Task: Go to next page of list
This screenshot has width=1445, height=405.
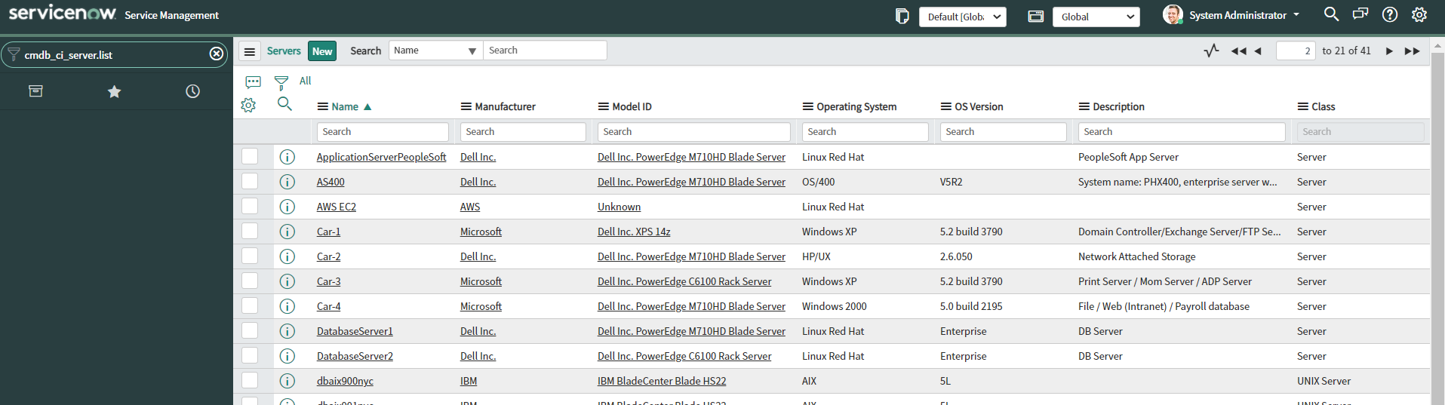Action: pos(1389,51)
